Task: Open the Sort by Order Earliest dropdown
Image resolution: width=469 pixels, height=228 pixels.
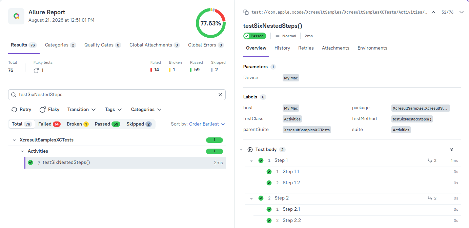Action: (x=207, y=124)
